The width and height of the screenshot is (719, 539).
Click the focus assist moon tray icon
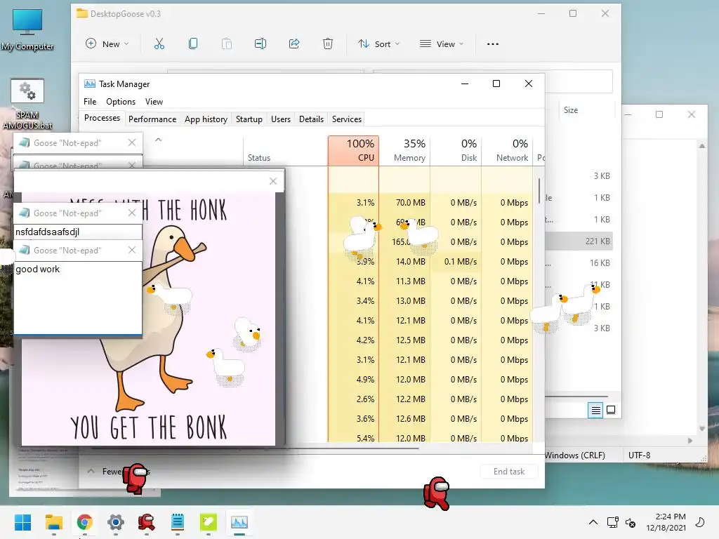[x=700, y=522]
